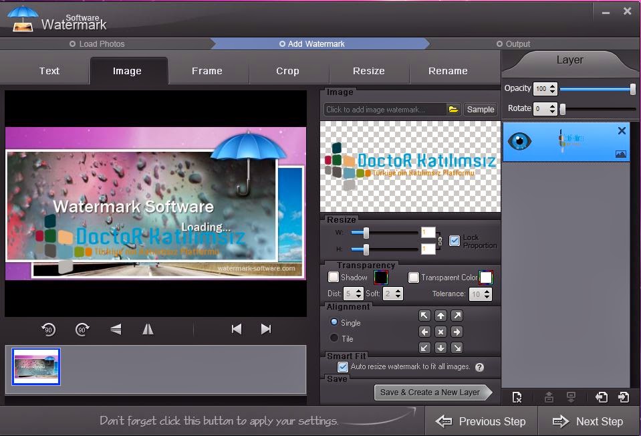This screenshot has height=436, width=641.
Task: Align watermark to top center
Action: click(x=440, y=316)
